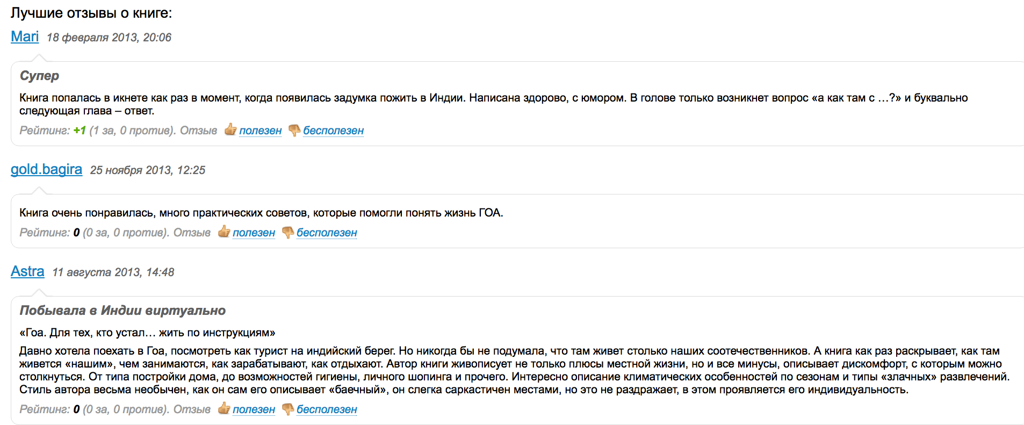Visit Astra's user profile link

click(x=27, y=271)
